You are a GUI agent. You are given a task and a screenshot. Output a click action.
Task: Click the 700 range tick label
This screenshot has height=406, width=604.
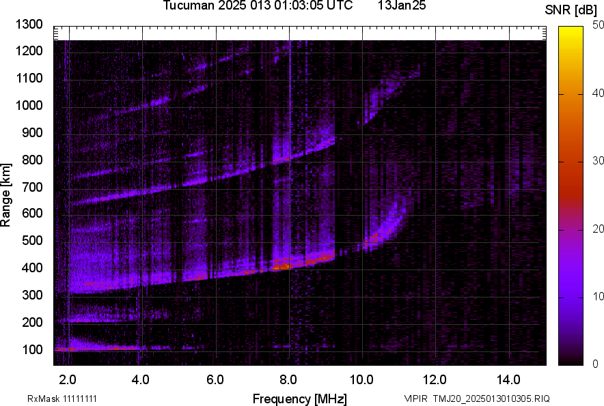[34, 187]
